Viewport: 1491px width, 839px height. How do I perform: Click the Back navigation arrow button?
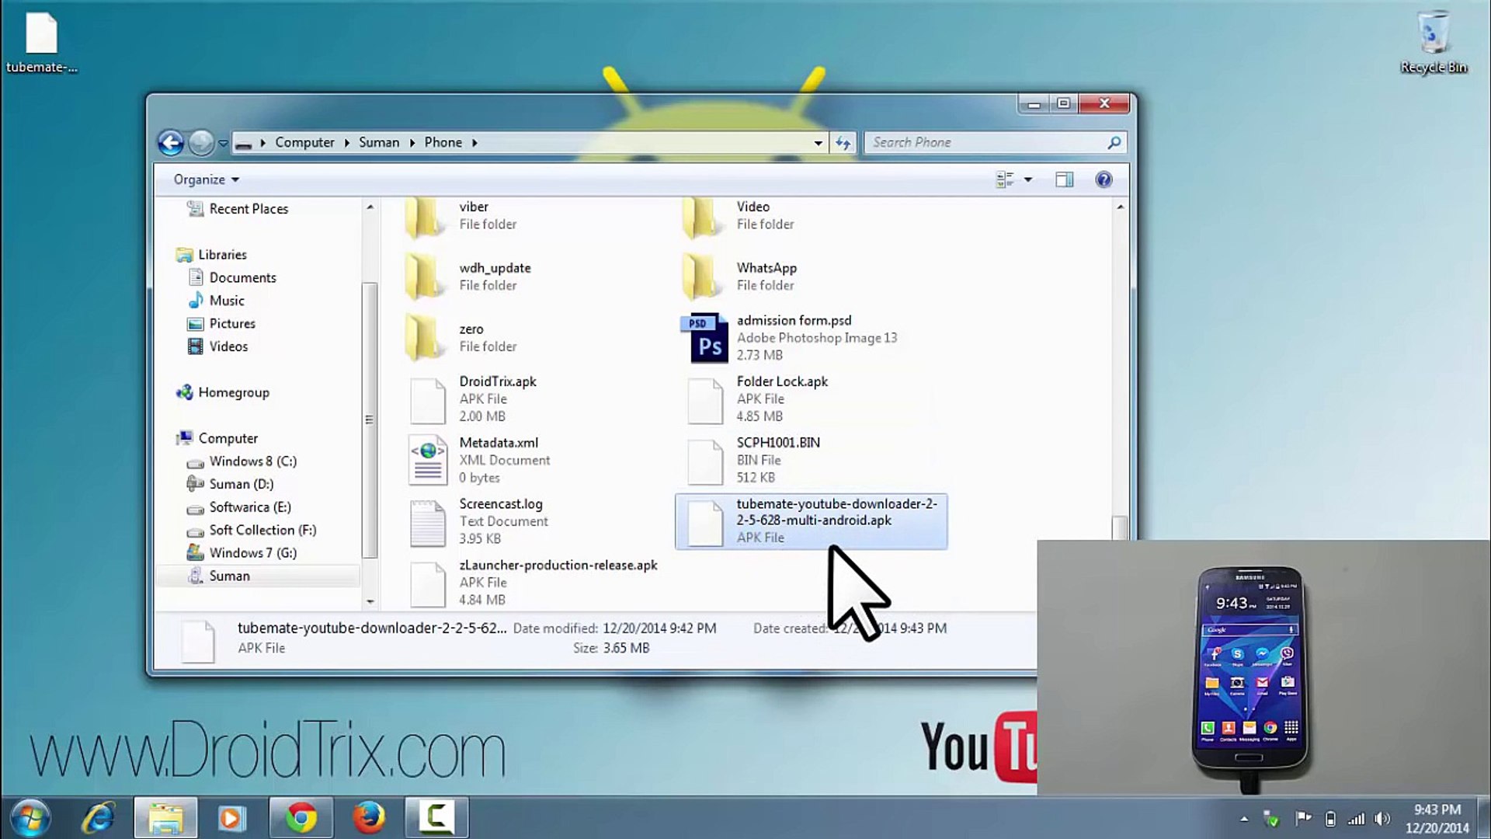pos(171,143)
